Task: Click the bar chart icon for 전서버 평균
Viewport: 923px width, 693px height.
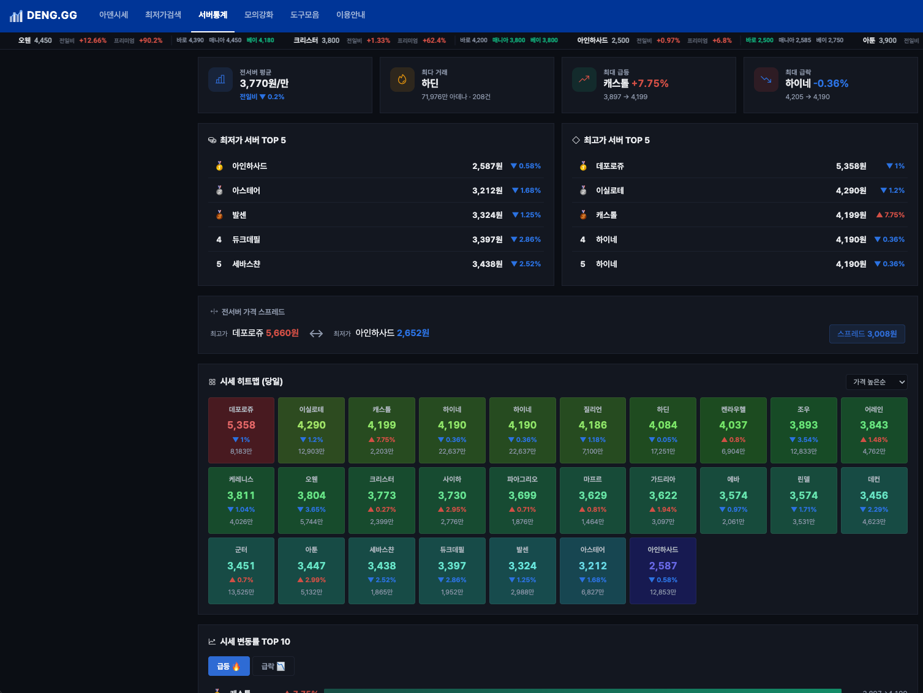Action: [220, 80]
